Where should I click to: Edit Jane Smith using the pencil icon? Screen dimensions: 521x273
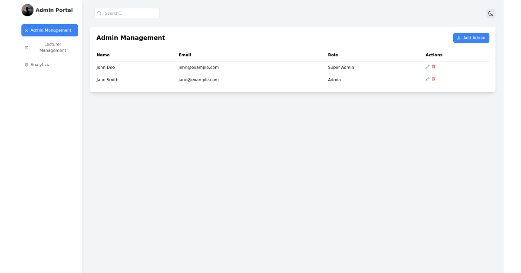428,79
